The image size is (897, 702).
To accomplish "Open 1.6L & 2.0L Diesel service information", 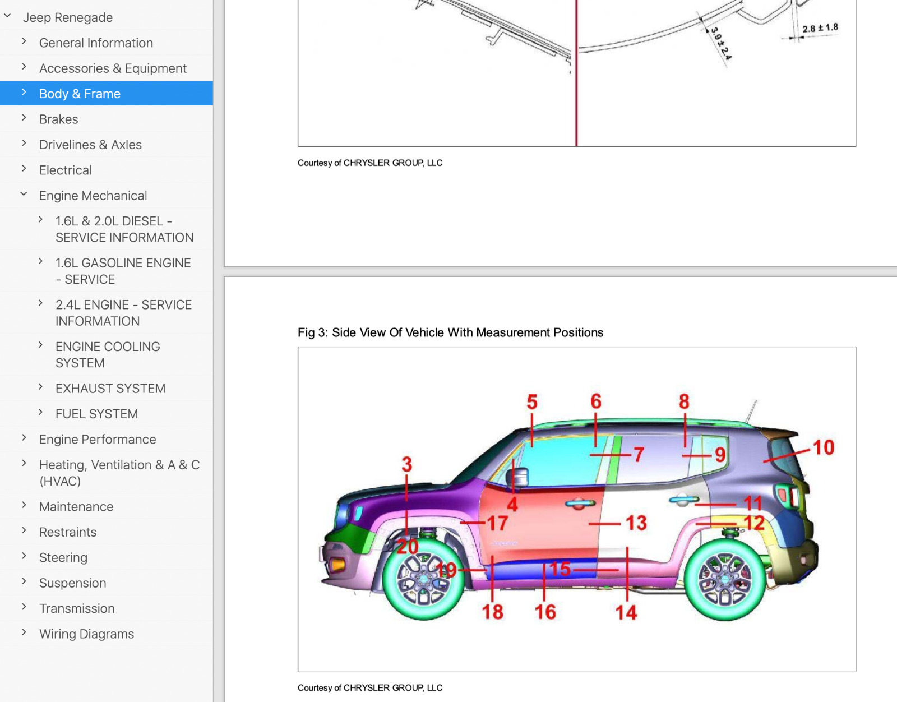I will 124,229.
